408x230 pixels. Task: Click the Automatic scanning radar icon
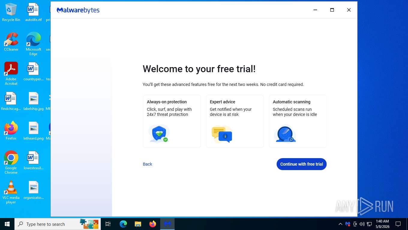tap(285, 134)
